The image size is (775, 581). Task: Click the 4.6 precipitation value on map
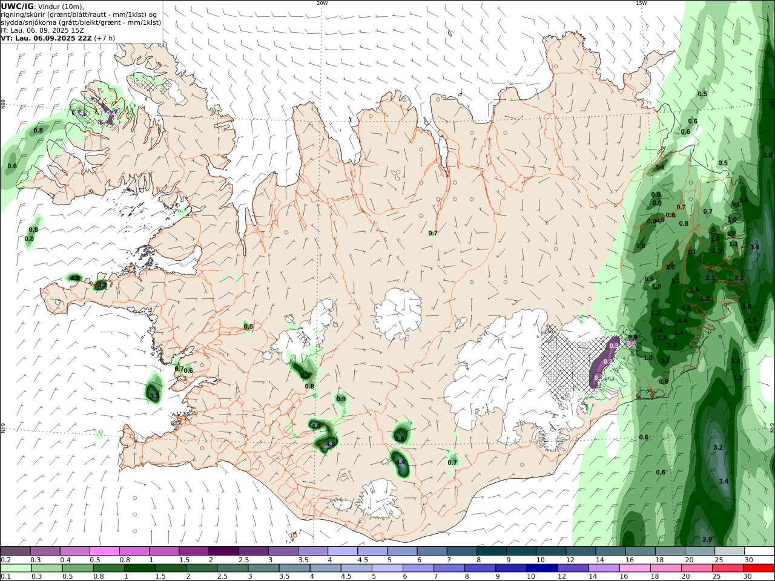(315, 426)
